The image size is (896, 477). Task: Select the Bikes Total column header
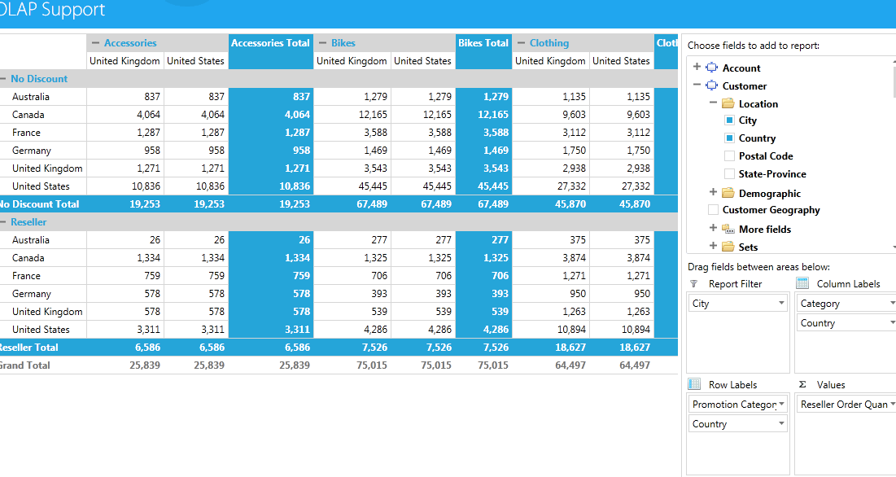[483, 51]
